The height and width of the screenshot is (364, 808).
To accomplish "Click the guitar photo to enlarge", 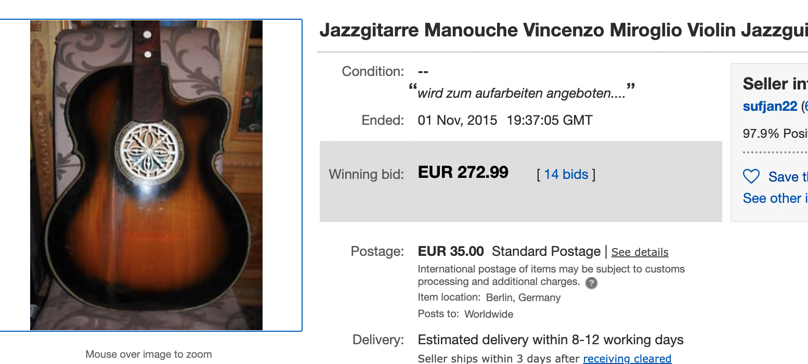I will (x=146, y=175).
